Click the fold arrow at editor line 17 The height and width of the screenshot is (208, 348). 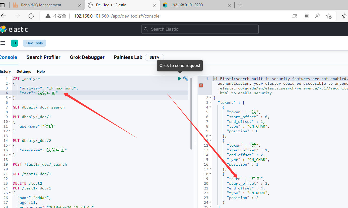click(x=10, y=155)
